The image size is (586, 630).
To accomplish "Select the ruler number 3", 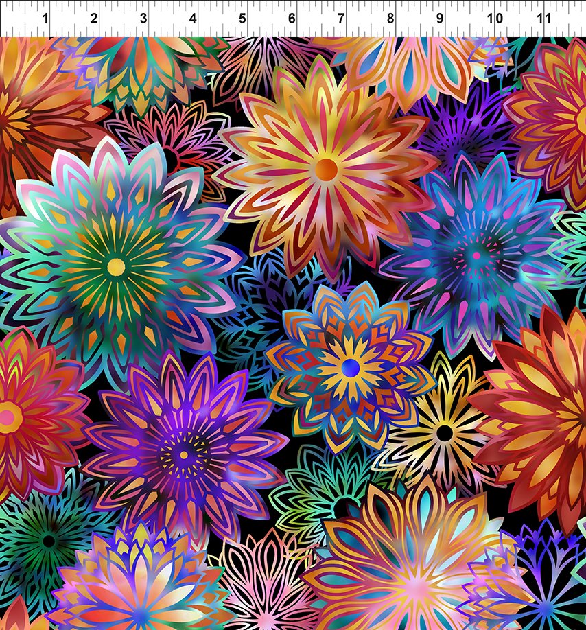I will click(143, 18).
